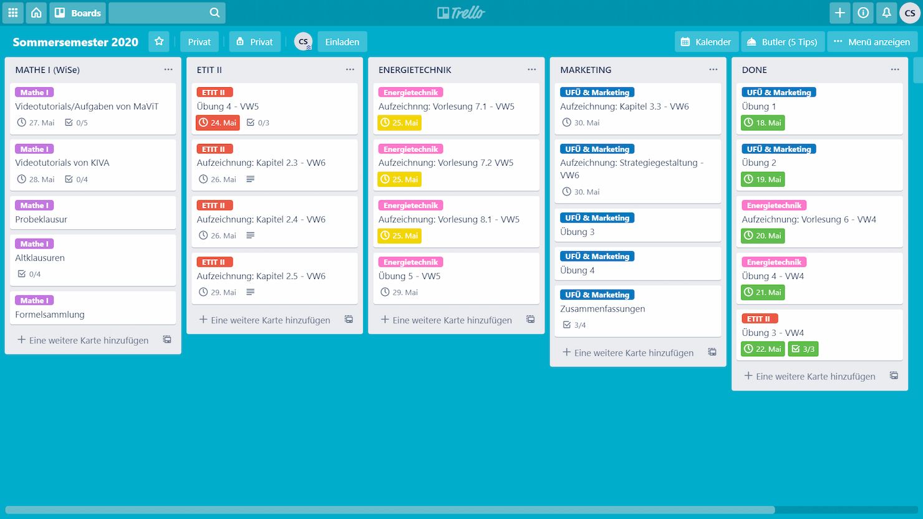This screenshot has height=519, width=923.
Task: Change board visibility via locked Privat button
Action: (254, 42)
